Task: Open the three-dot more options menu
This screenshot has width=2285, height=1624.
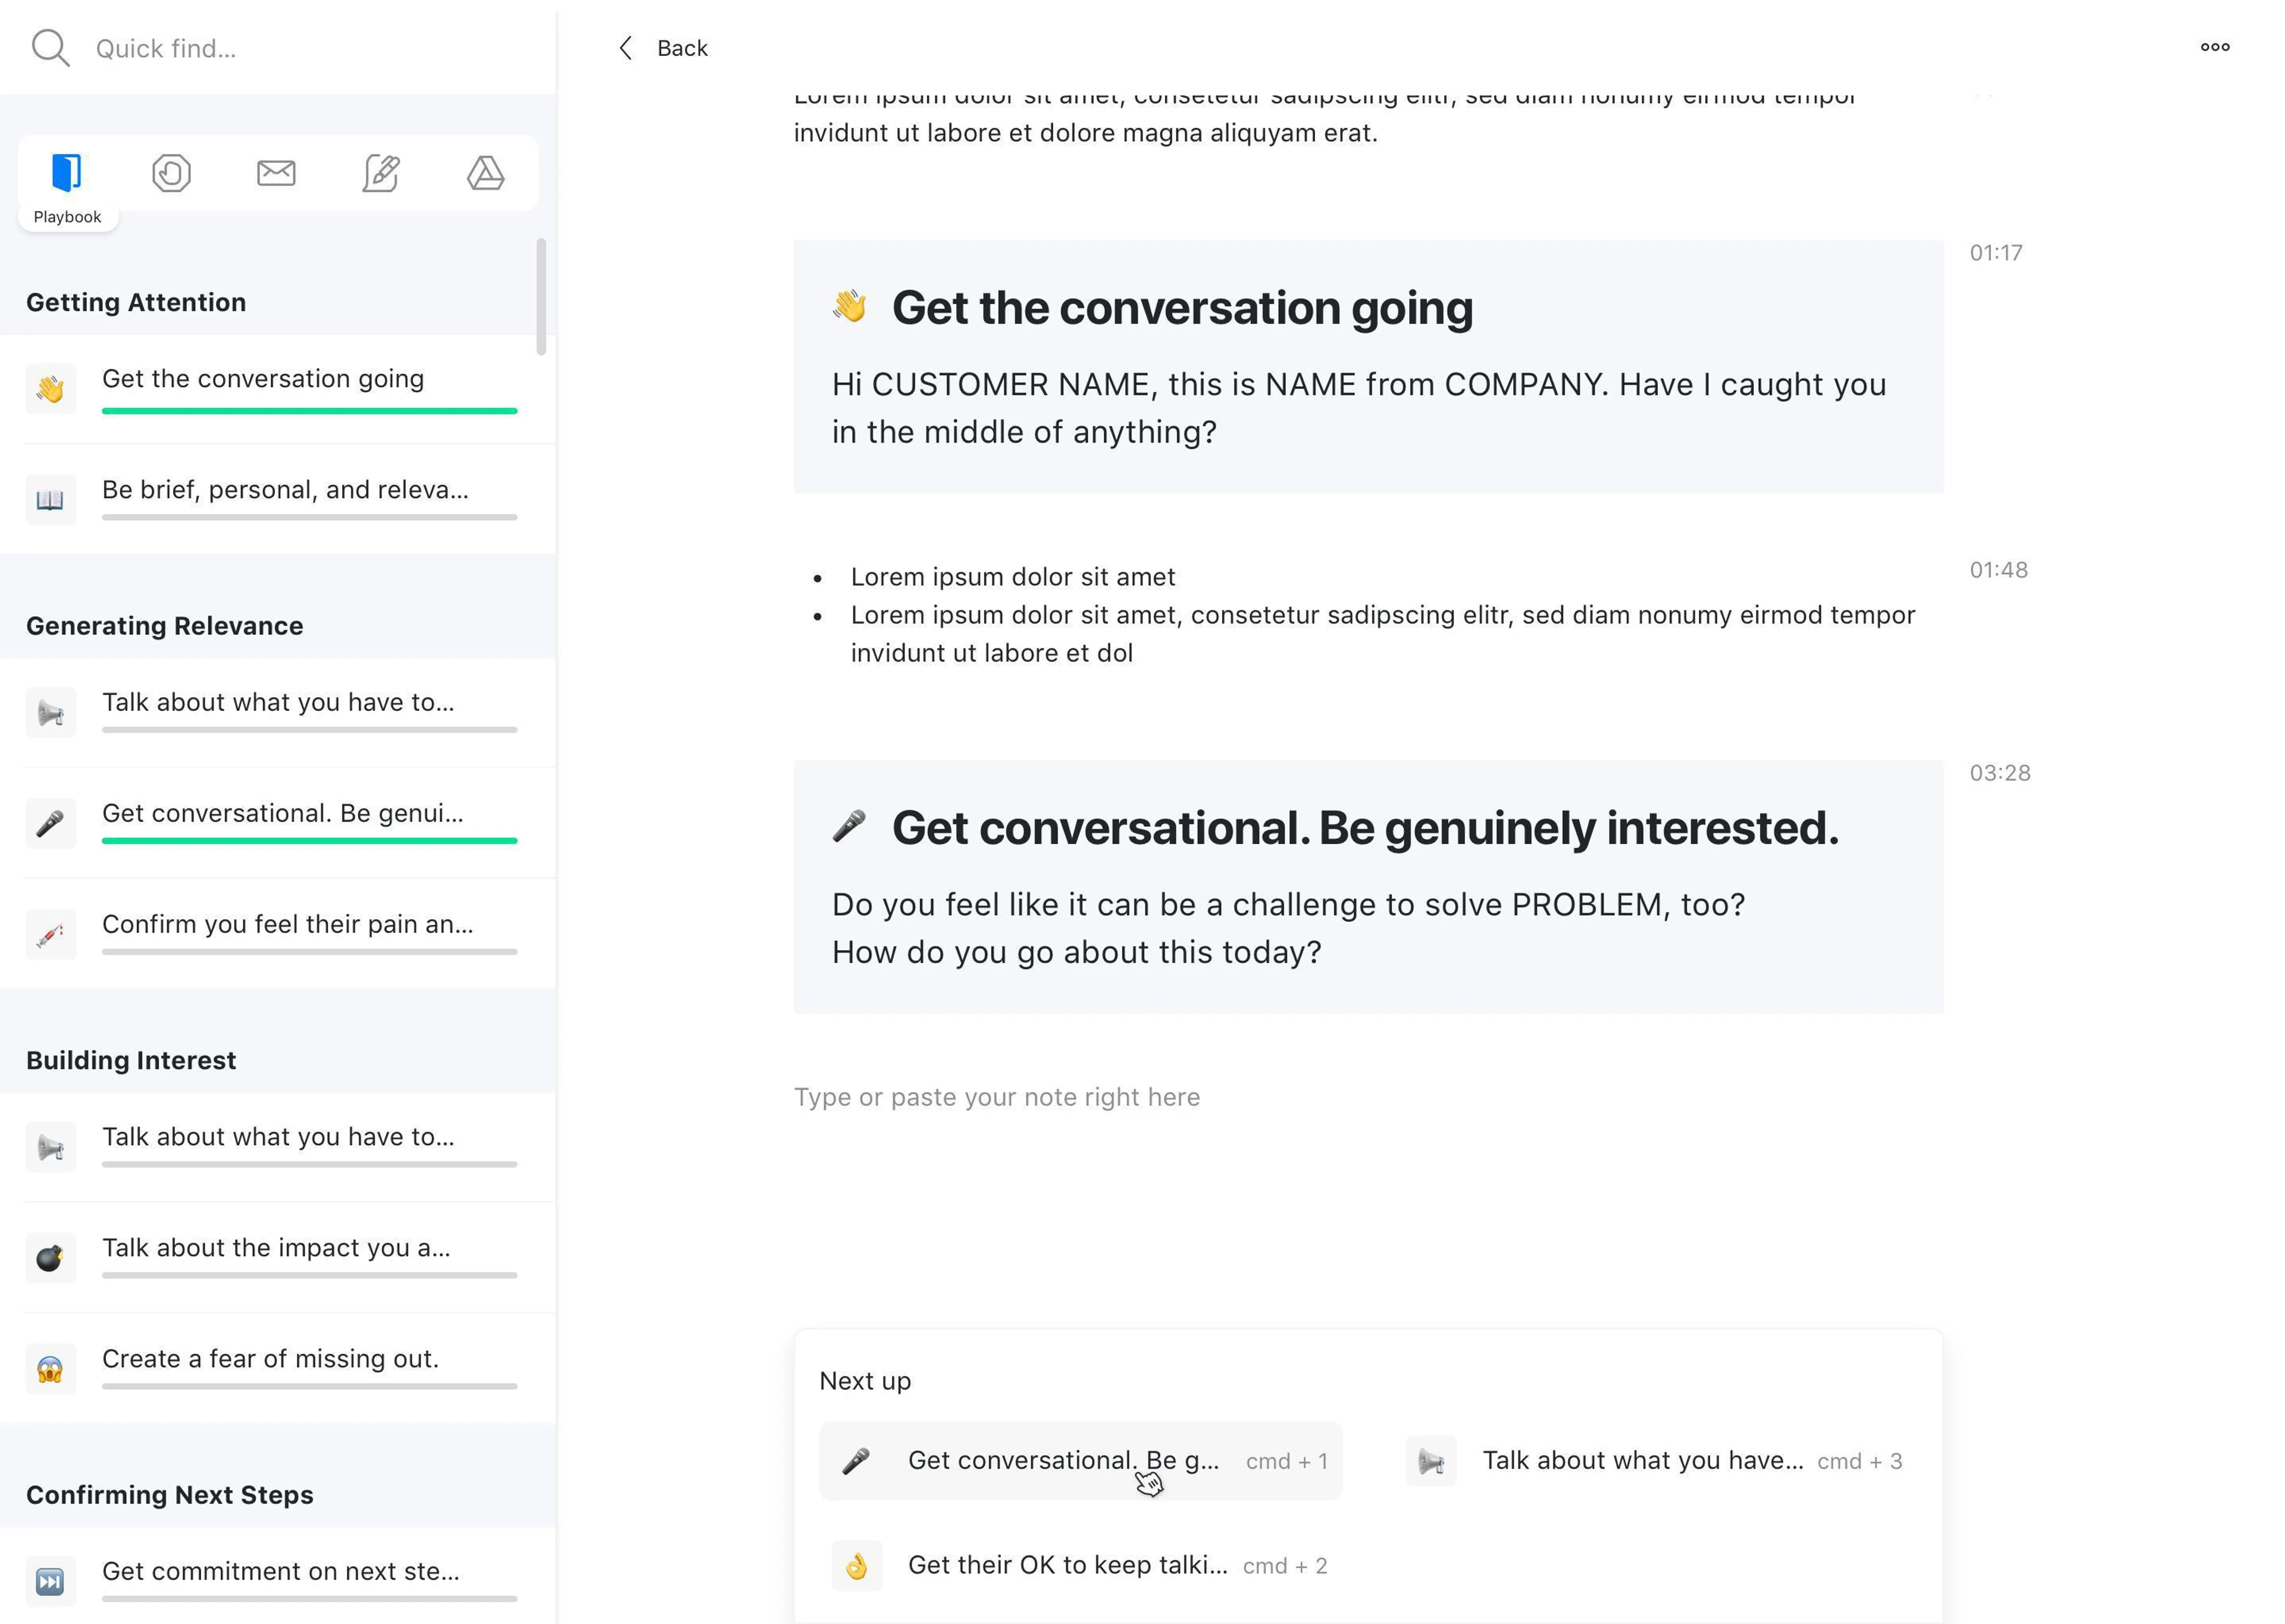Action: (x=2214, y=47)
